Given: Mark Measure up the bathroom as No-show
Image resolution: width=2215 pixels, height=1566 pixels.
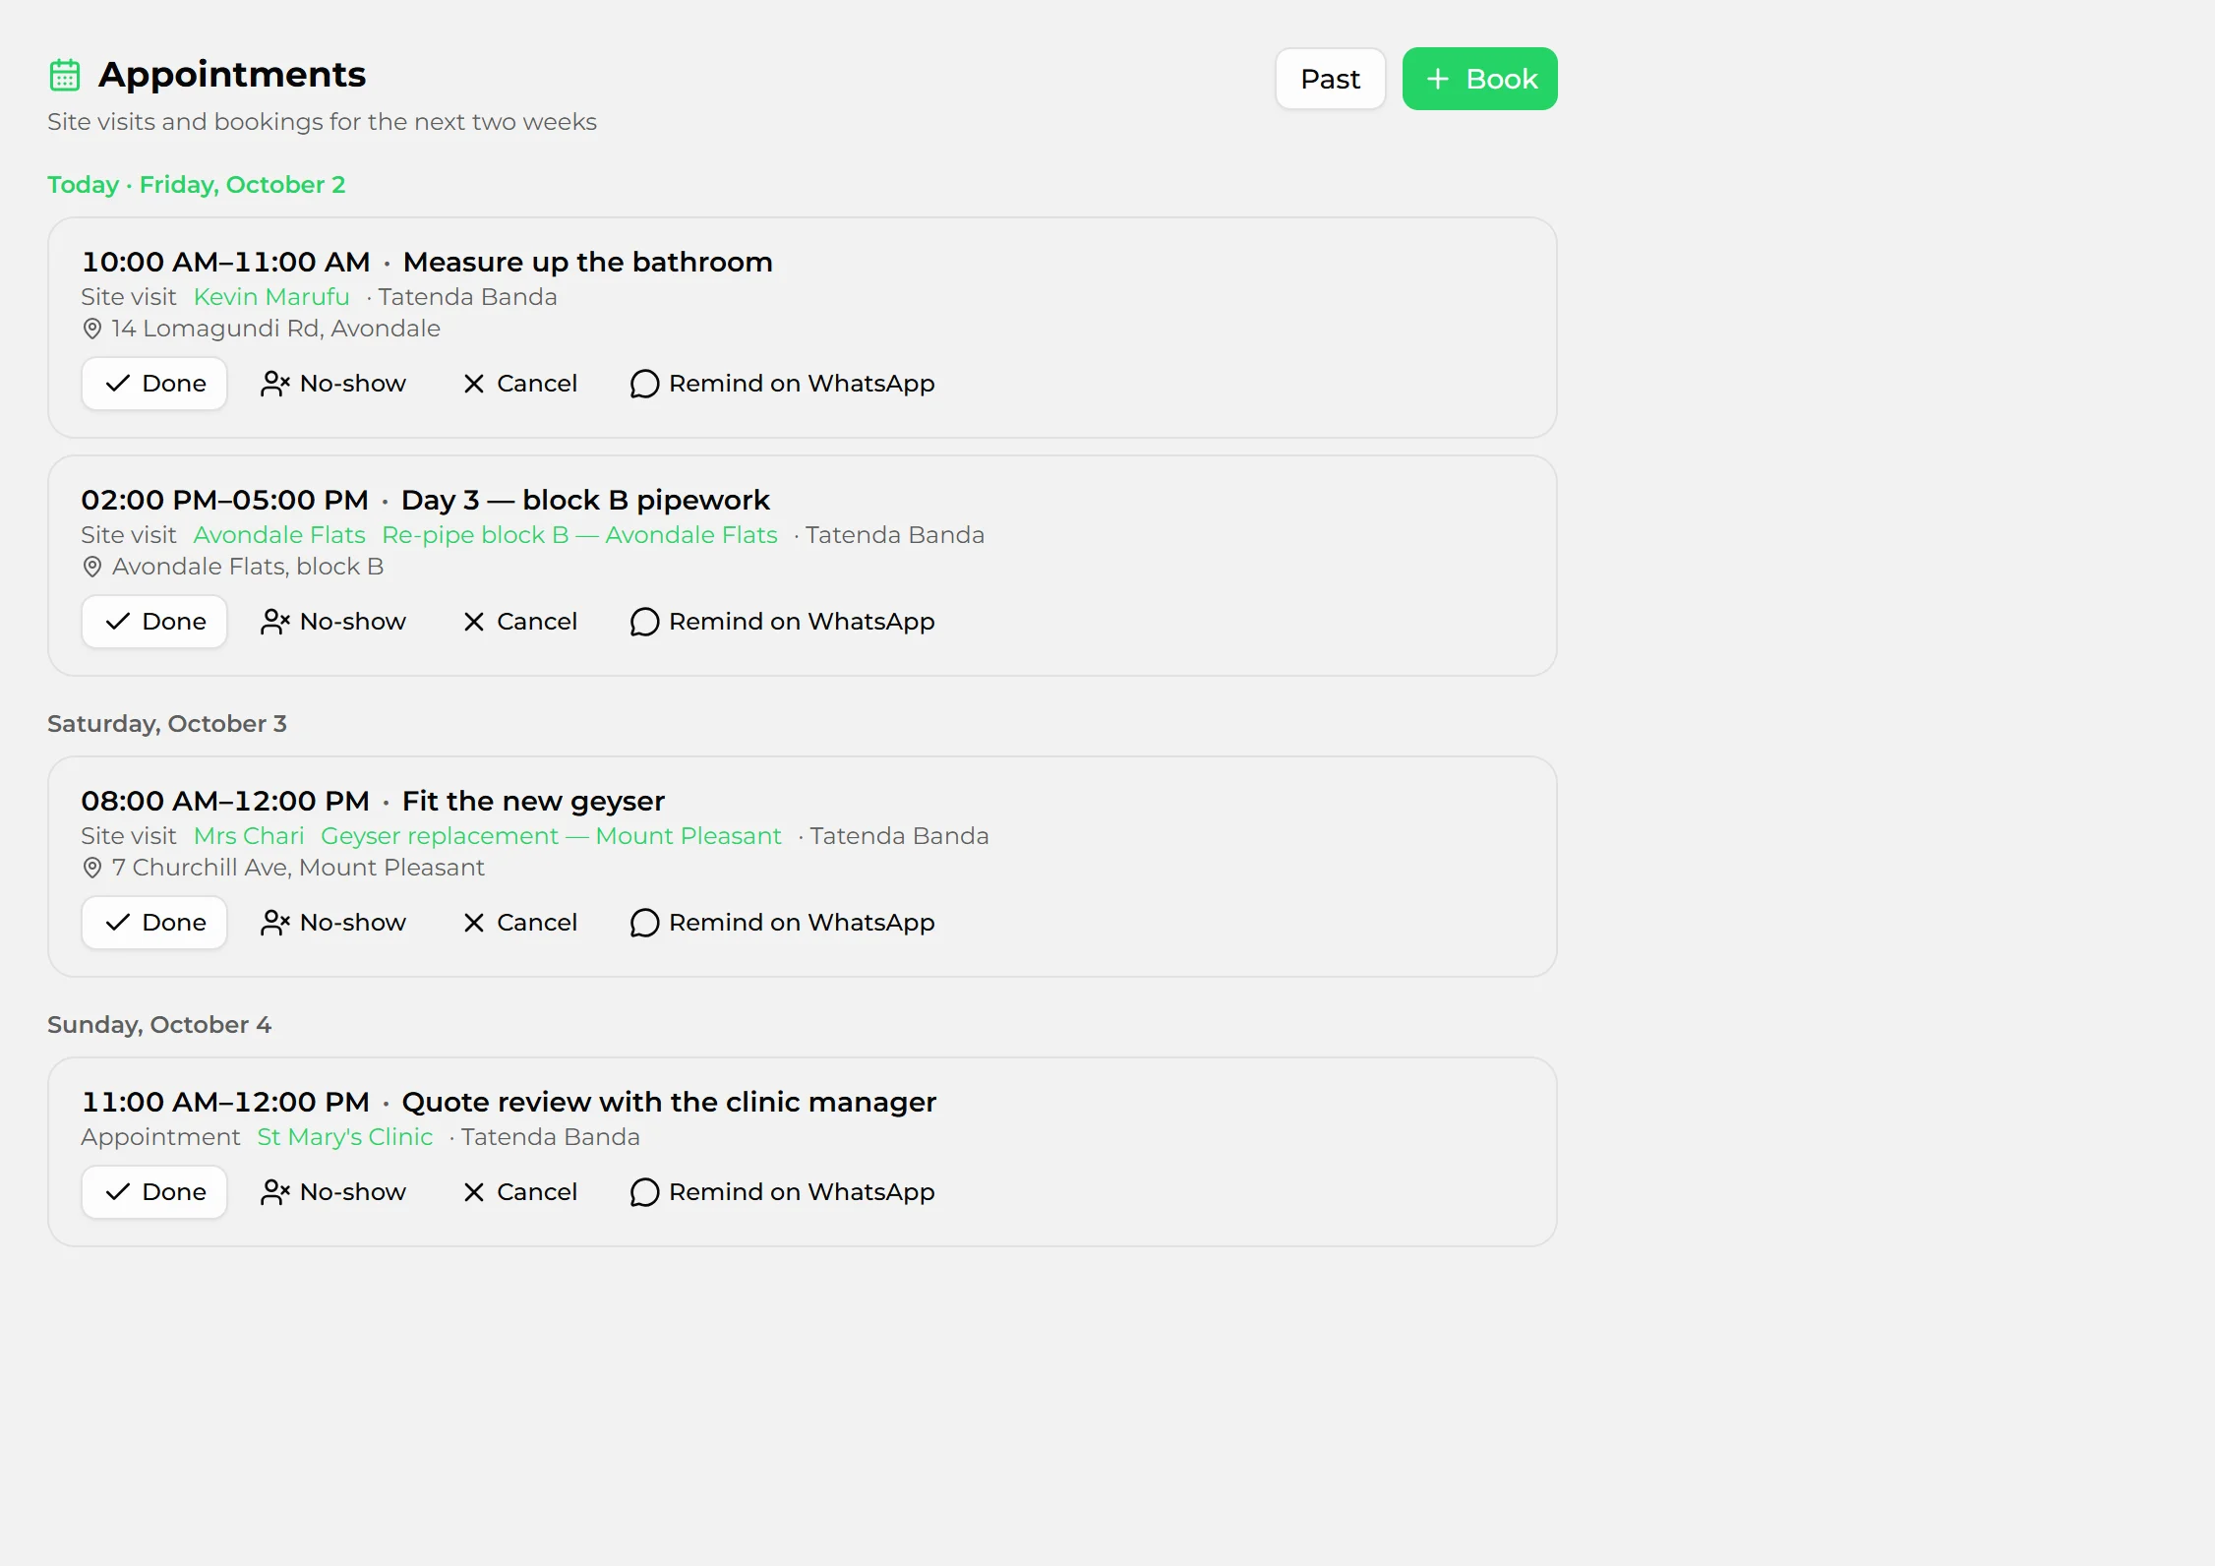Looking at the screenshot, I should pyautogui.click(x=333, y=384).
